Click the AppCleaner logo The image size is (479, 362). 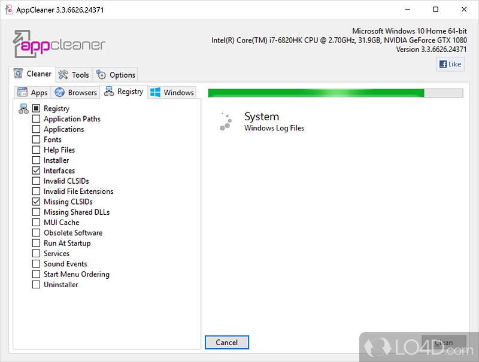(x=59, y=44)
